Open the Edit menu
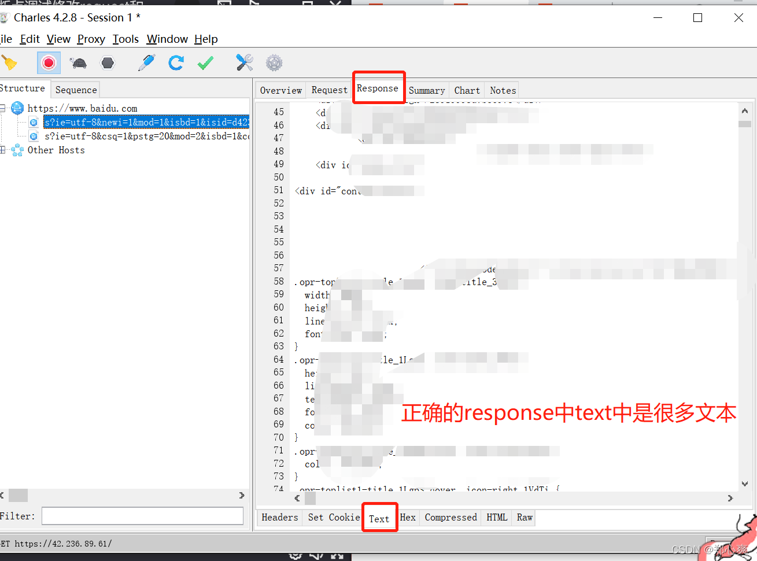 [x=29, y=39]
